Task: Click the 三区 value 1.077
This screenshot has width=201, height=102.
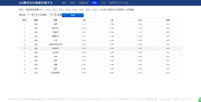Action: [x=140, y=73]
